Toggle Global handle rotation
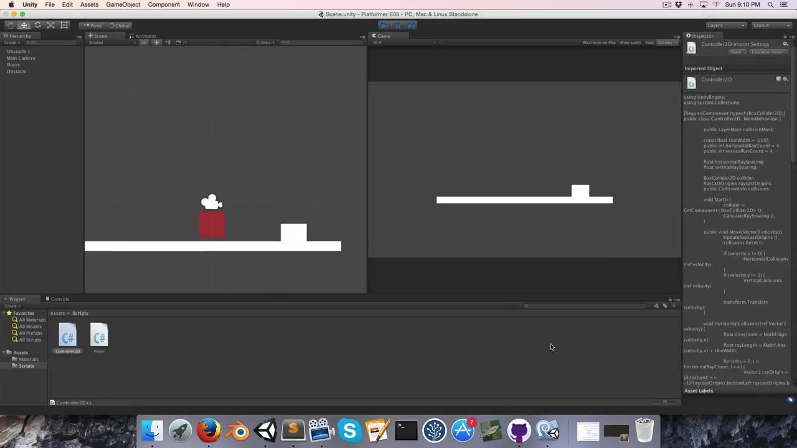Image resolution: width=797 pixels, height=448 pixels. click(119, 26)
